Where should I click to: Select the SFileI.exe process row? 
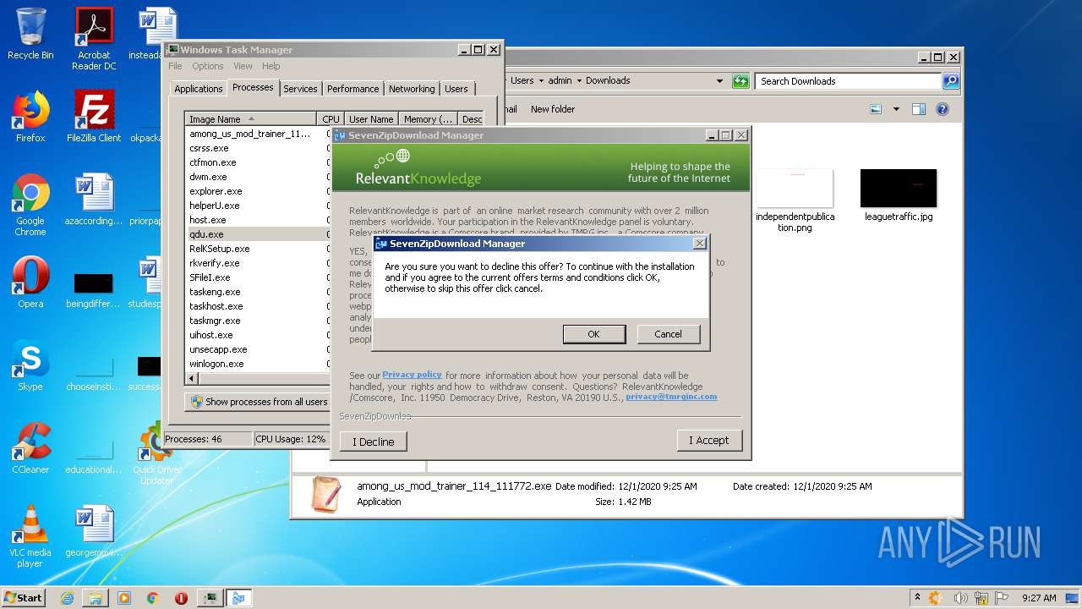(x=258, y=277)
